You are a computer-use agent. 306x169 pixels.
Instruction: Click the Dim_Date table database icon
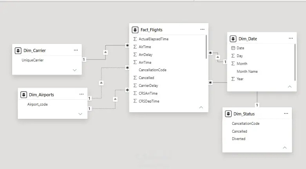point(233,39)
